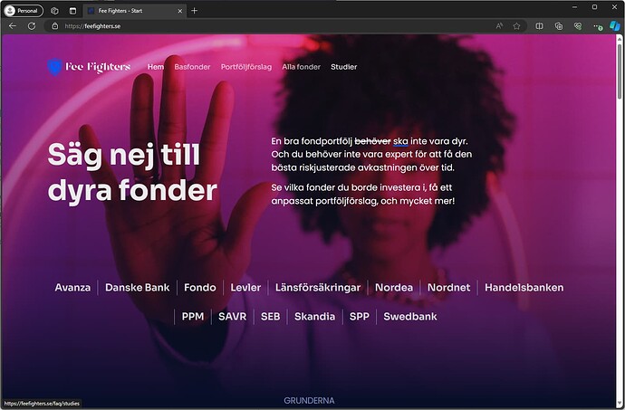Open the split screen icon
The width and height of the screenshot is (625, 410).
pos(539,26)
